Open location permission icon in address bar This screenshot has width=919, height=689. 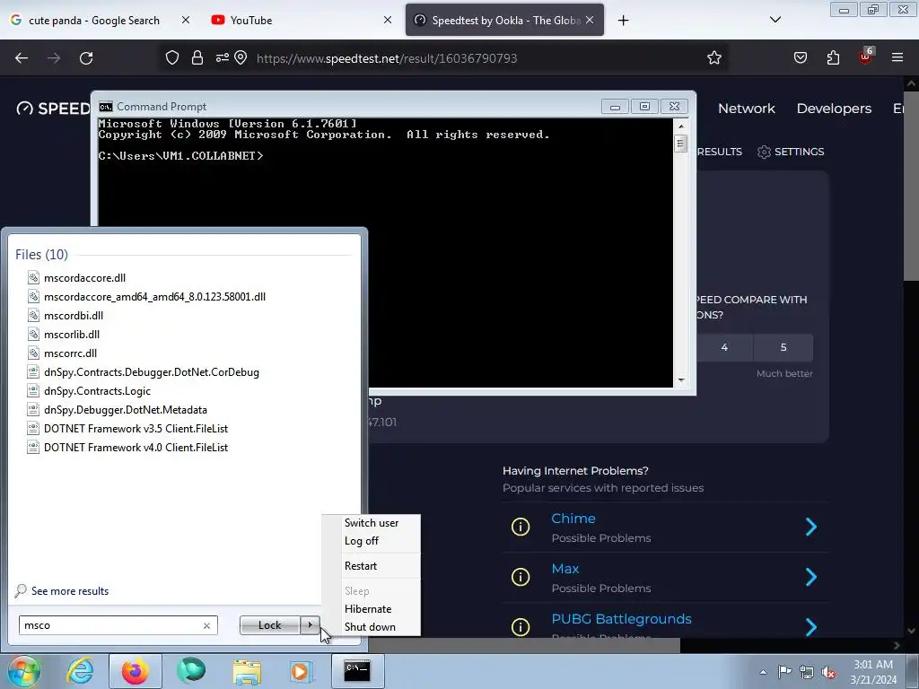(241, 57)
